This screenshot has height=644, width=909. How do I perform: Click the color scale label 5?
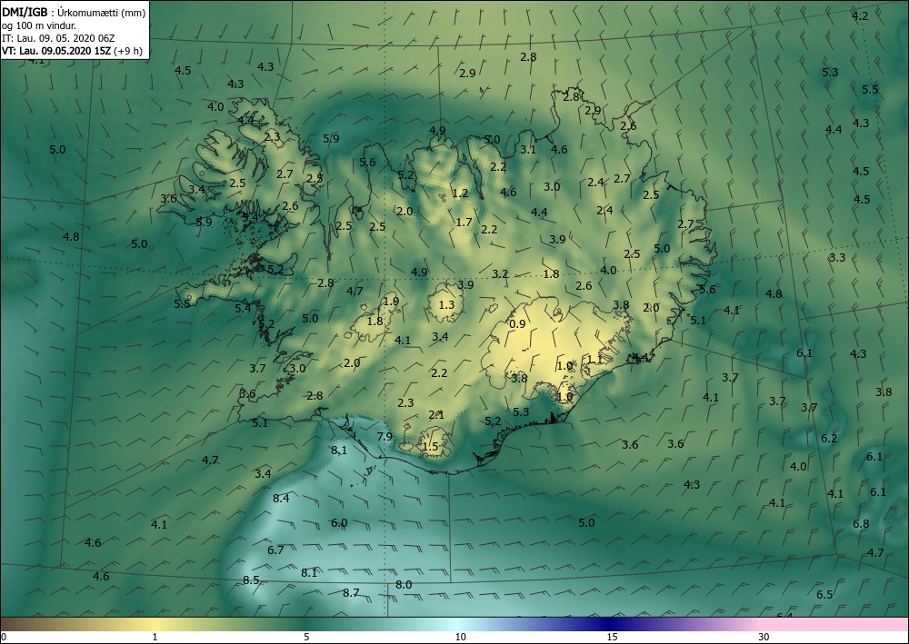306,637
